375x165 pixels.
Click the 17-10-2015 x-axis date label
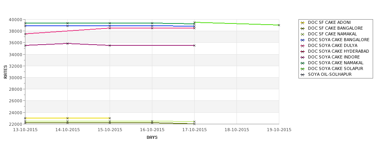pos(195,130)
